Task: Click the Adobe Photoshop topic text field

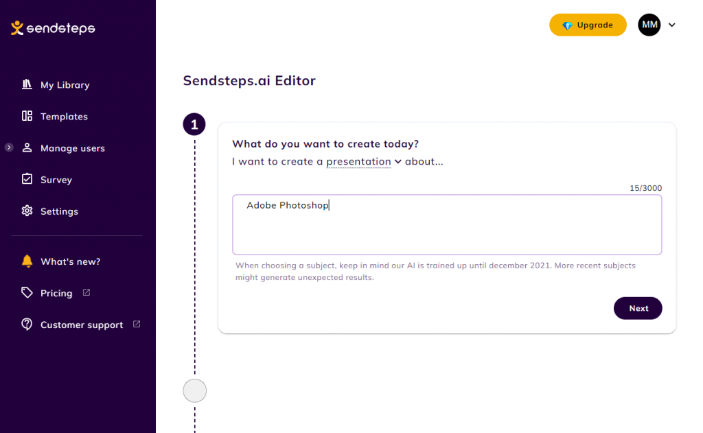Action: click(x=447, y=224)
